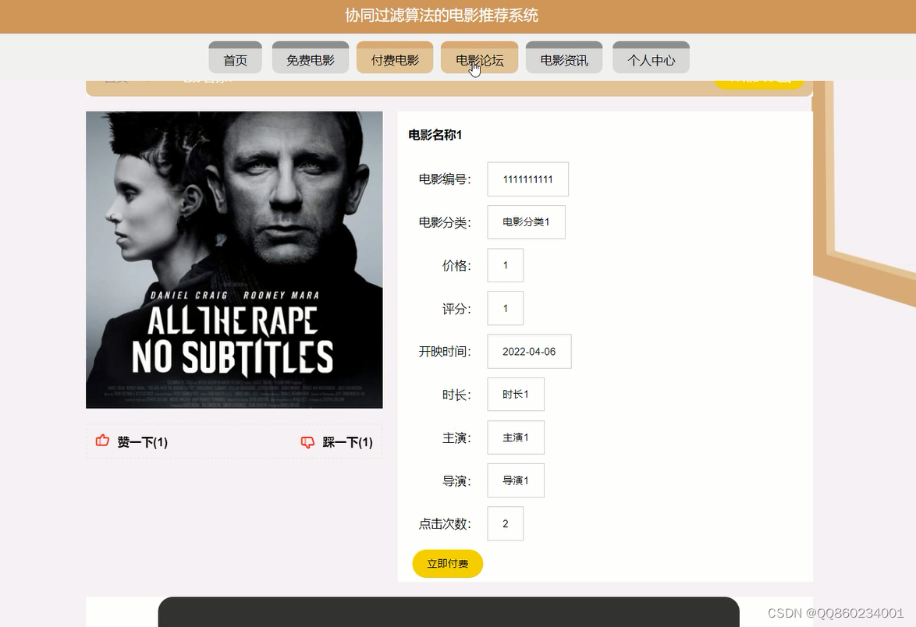The height and width of the screenshot is (627, 916).
Task: Click the 价格 value box
Action: 506,265
